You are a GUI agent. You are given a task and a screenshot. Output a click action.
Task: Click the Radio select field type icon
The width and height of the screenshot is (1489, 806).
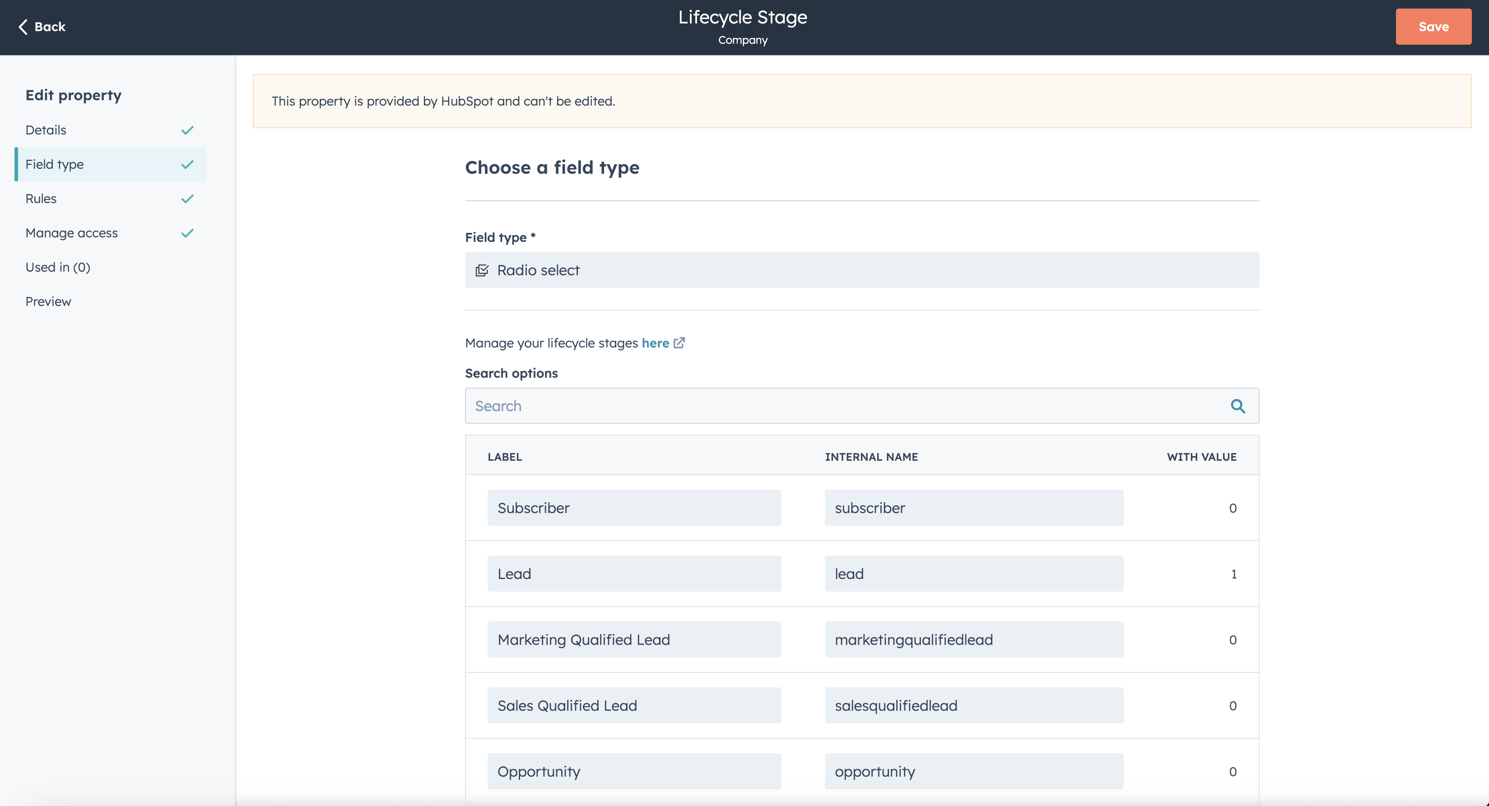pyautogui.click(x=481, y=270)
